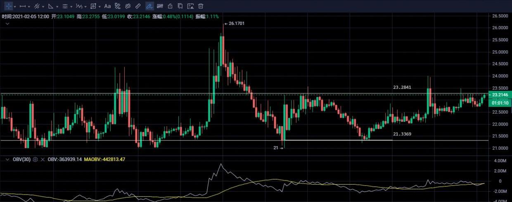Delete all drawings with trash icon

201,6
